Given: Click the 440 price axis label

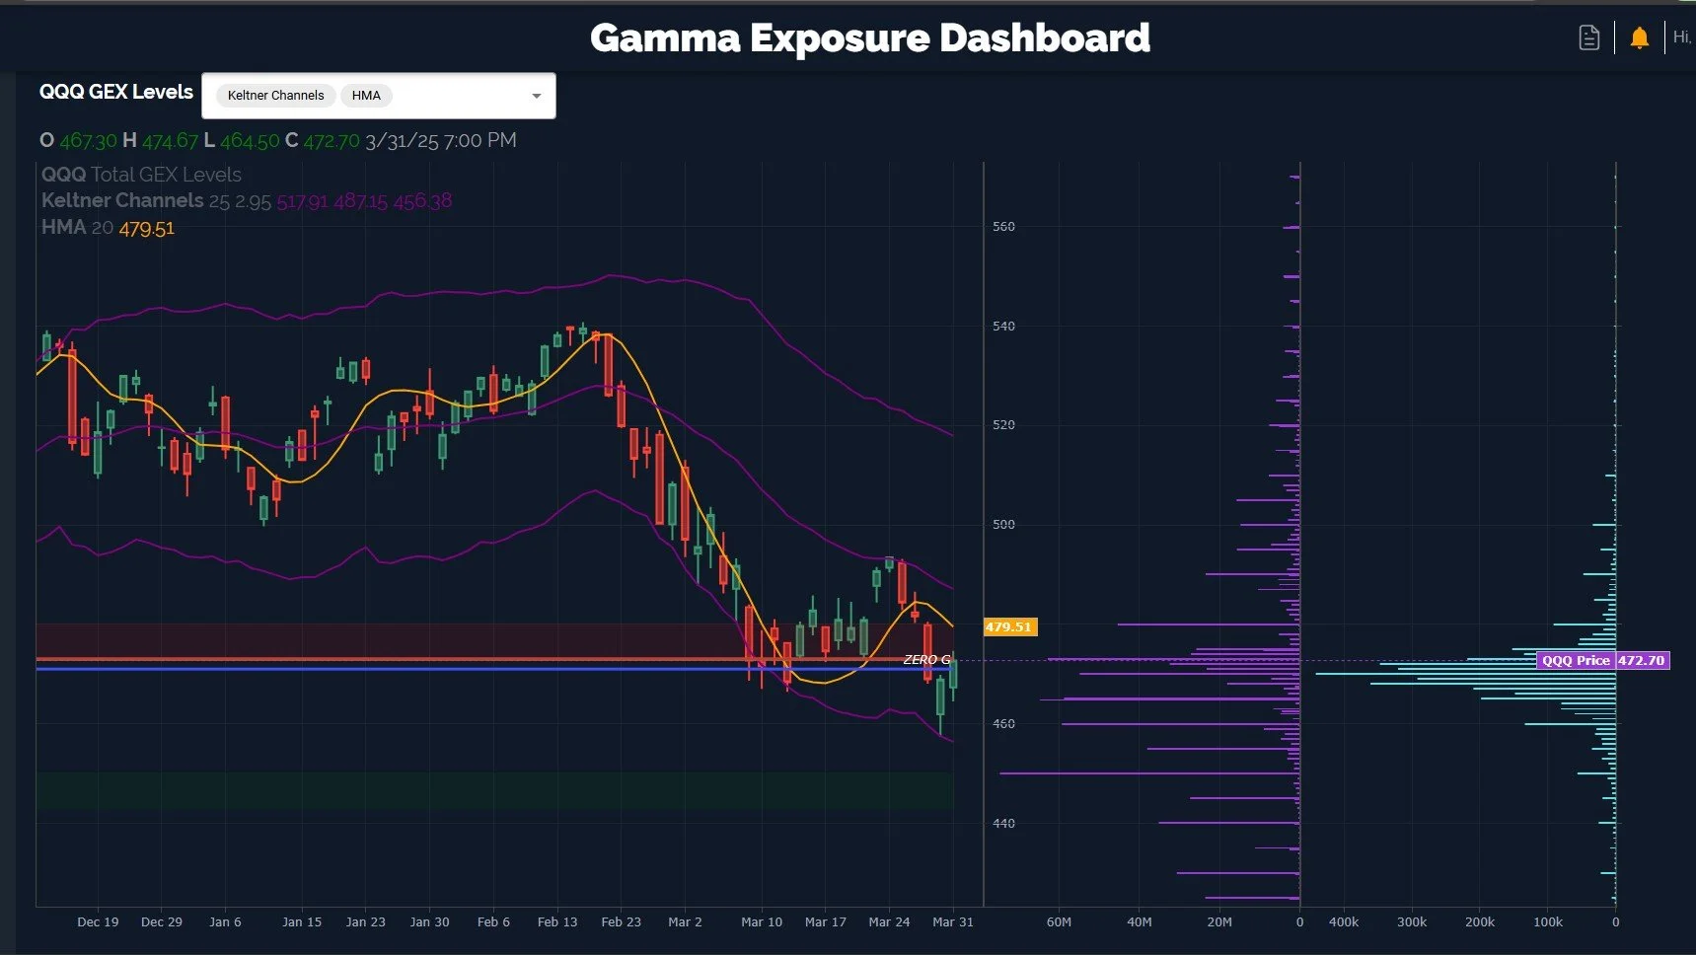Looking at the screenshot, I should (1003, 823).
